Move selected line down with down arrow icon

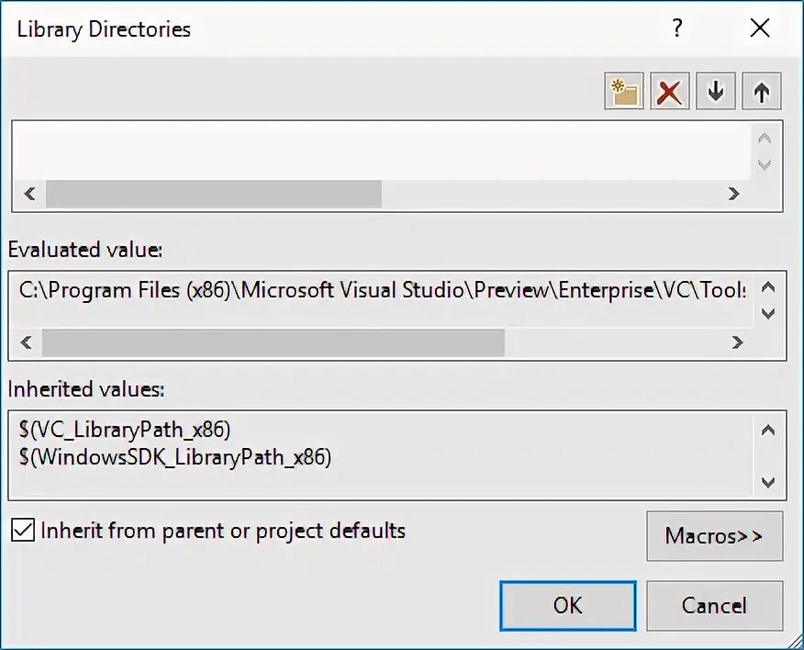click(716, 91)
